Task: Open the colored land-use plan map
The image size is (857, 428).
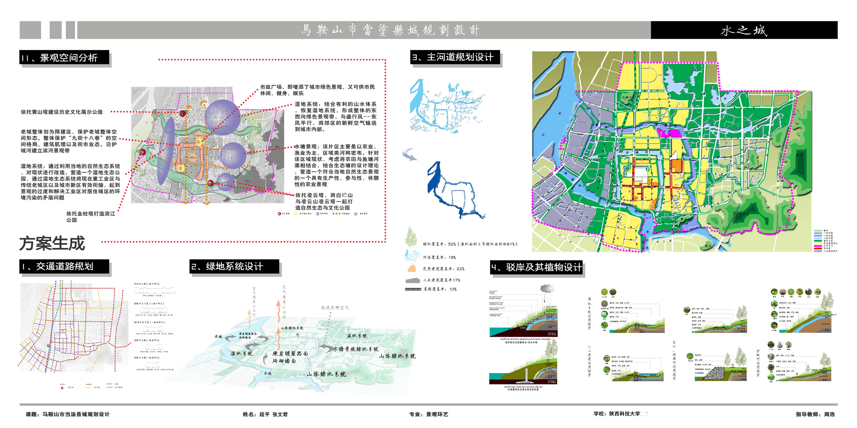Action: (x=672, y=152)
